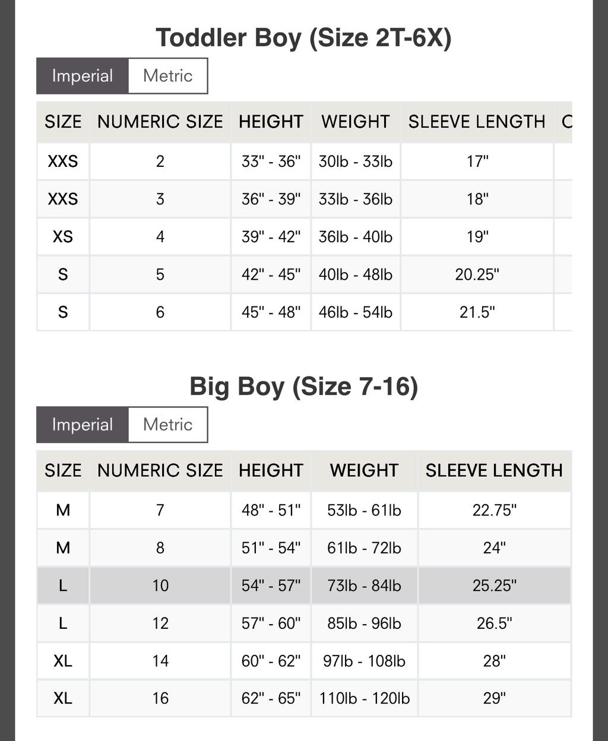Click the Big Boy (Size 7-16) heading
Viewport: 608px width, 741px height.
(303, 387)
